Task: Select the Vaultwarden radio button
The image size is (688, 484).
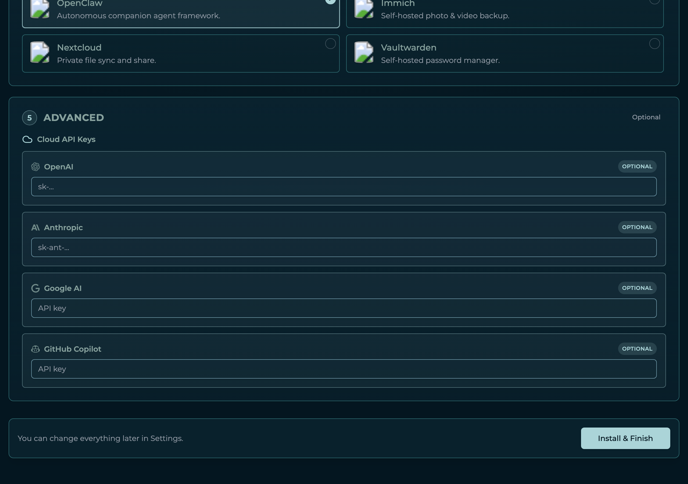Action: 654,44
